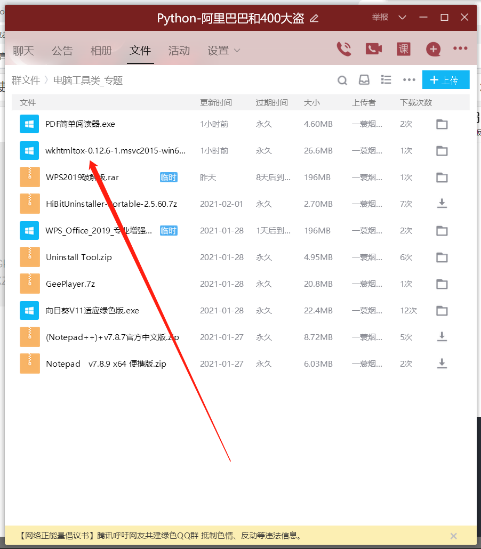Viewport: 481px width, 549px height.
Task: Start a voice call
Action: click(344, 48)
